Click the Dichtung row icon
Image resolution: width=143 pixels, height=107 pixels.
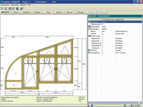click(89, 50)
